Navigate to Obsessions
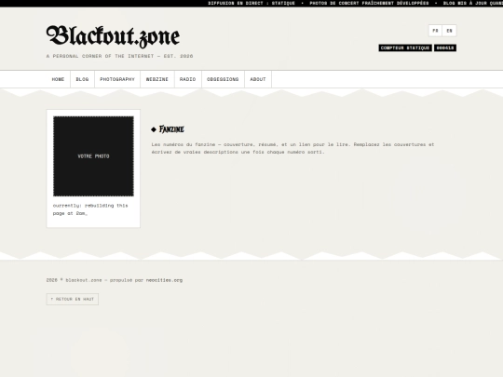503x377 pixels. 223,79
